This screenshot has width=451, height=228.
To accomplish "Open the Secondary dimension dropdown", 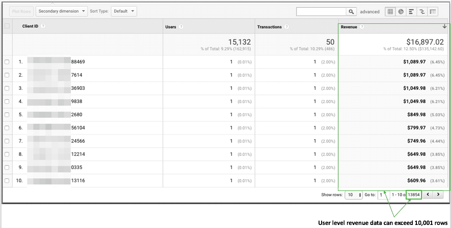I will [62, 11].
